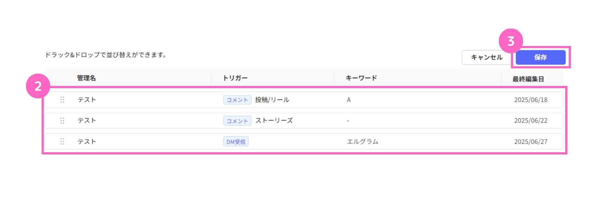Click the date 2025/06/22
The width and height of the screenshot is (610, 203).
tap(531, 121)
